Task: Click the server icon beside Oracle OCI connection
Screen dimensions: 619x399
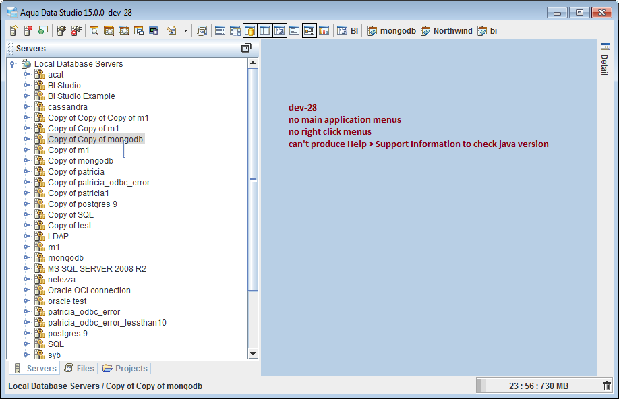Action: click(x=40, y=290)
